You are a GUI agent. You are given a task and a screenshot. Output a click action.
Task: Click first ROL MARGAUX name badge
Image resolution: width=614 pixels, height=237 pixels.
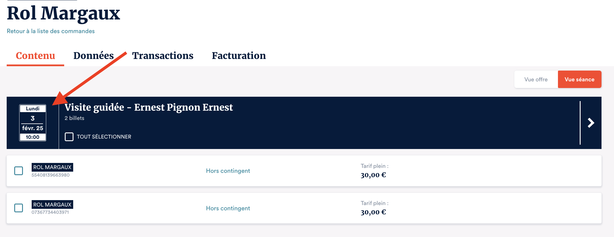coord(52,167)
